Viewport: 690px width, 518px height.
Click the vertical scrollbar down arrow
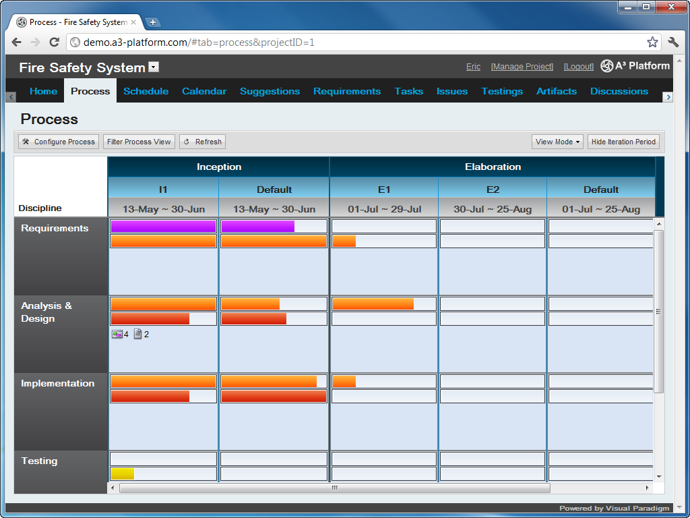(659, 477)
